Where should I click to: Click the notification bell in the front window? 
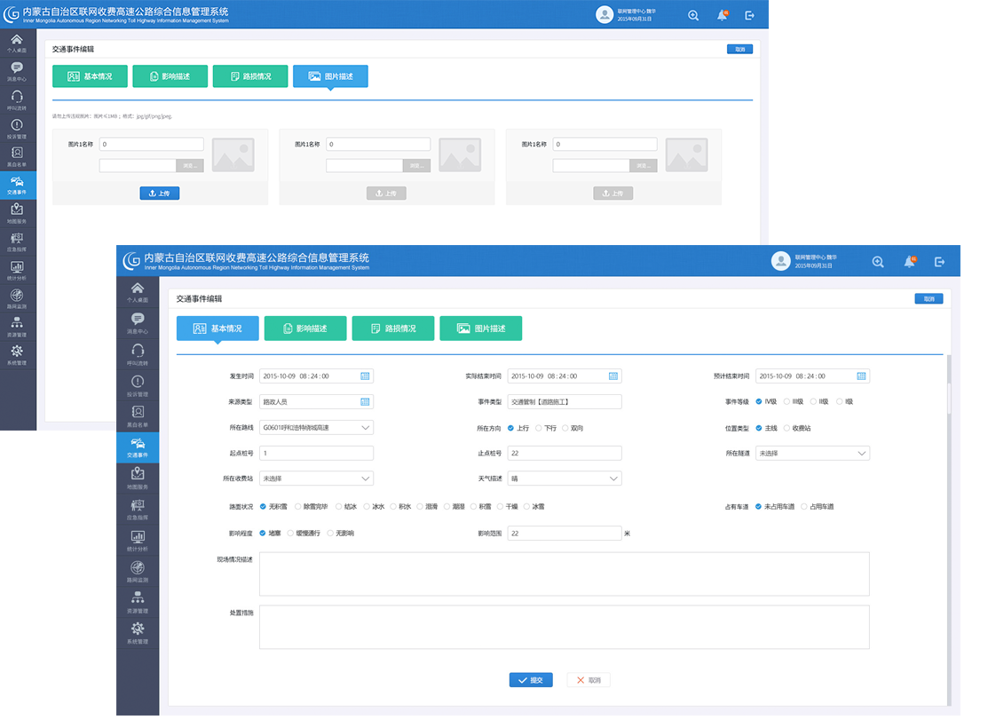click(x=909, y=262)
